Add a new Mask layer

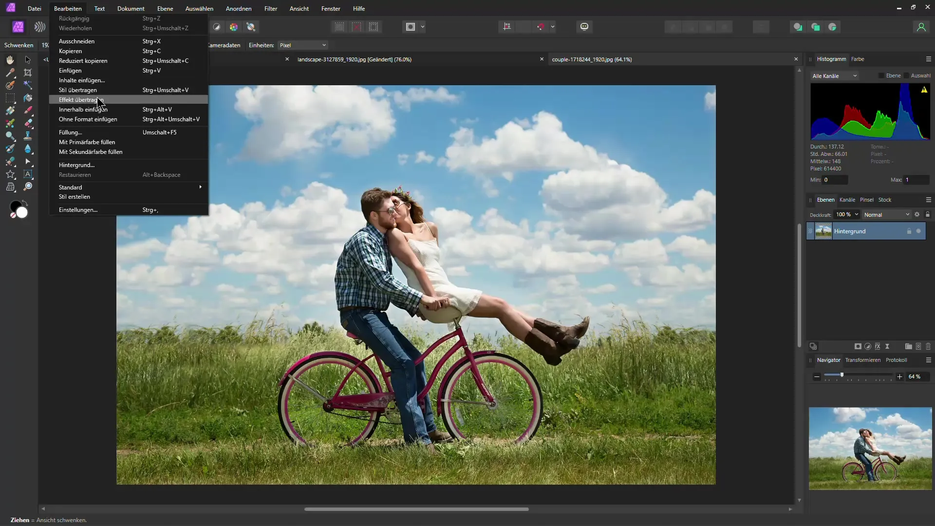coord(858,346)
